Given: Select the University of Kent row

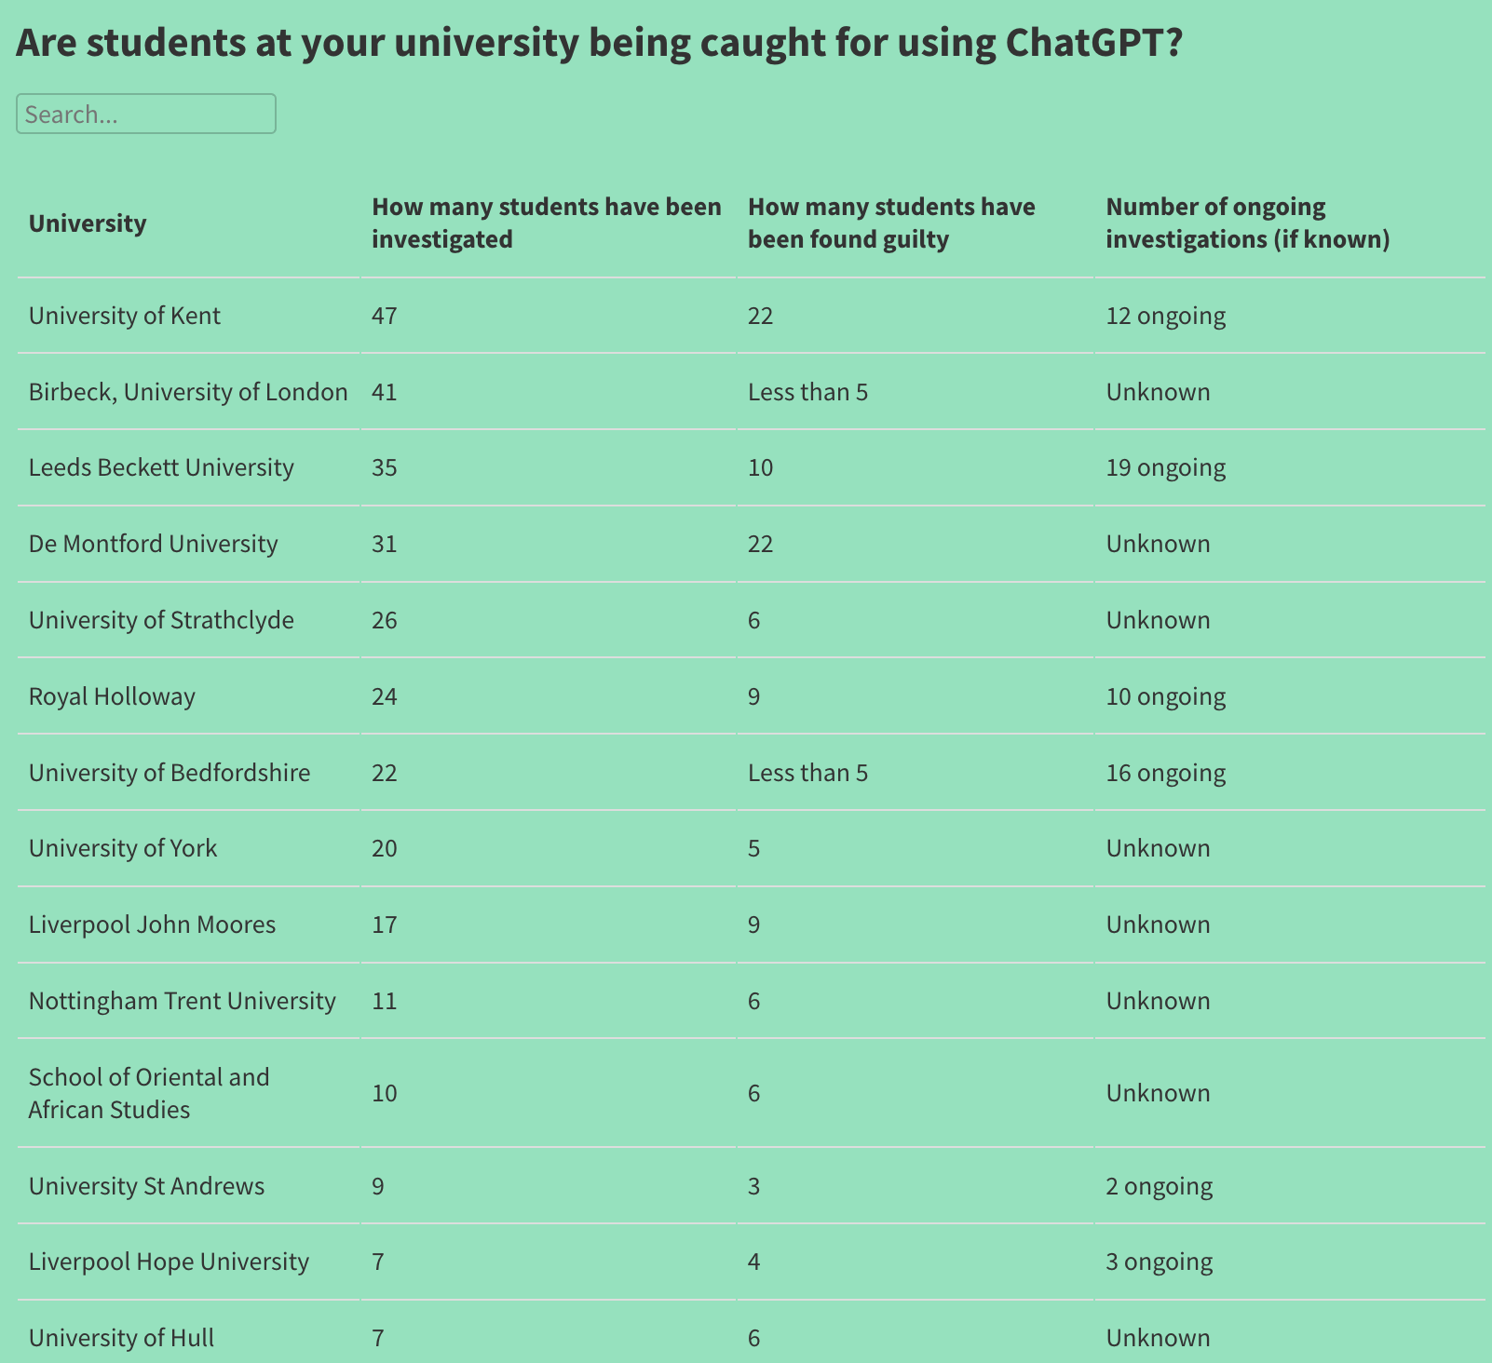Looking at the screenshot, I should (124, 315).
